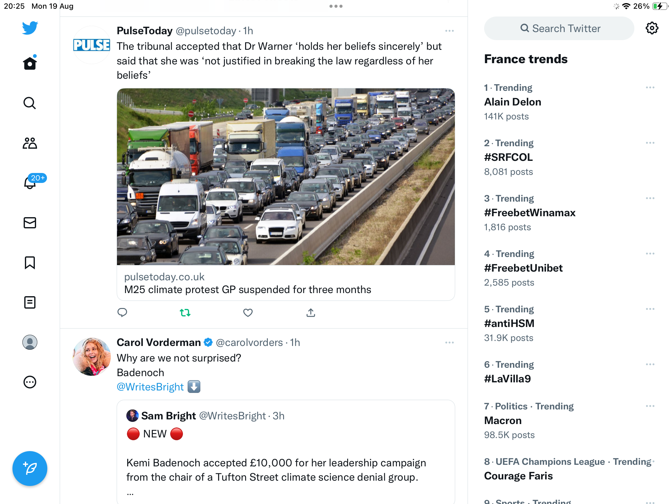Open more options for Alain Delon trend
672x504 pixels.
[x=650, y=88]
